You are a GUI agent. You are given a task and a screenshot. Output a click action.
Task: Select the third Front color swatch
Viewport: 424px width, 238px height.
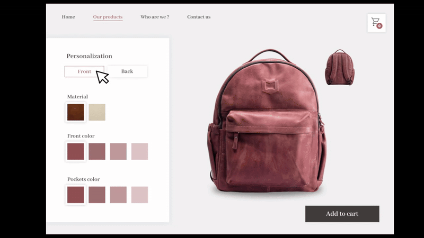pyautogui.click(x=118, y=151)
